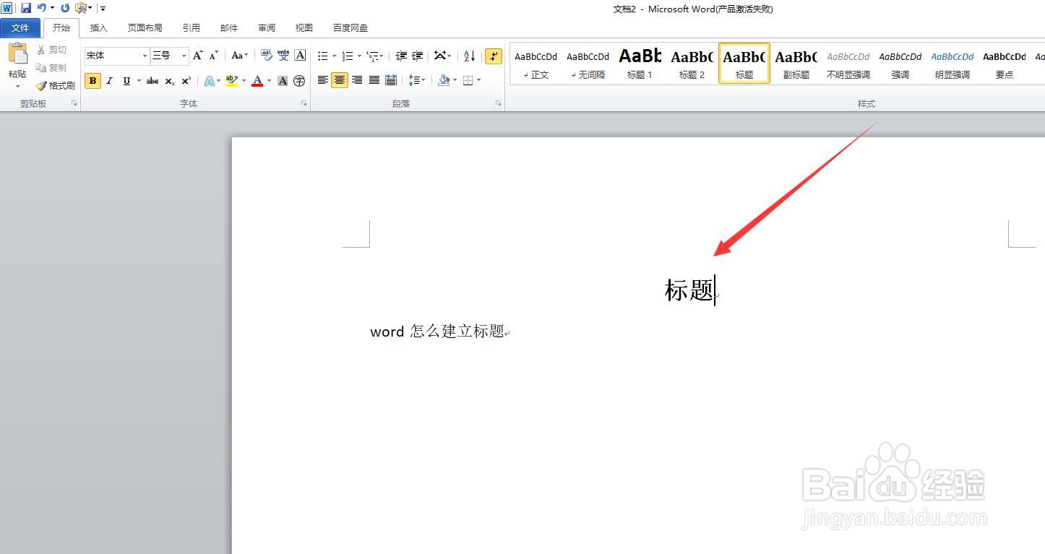Click the distributed alignment icon
The width and height of the screenshot is (1045, 554).
(x=391, y=80)
